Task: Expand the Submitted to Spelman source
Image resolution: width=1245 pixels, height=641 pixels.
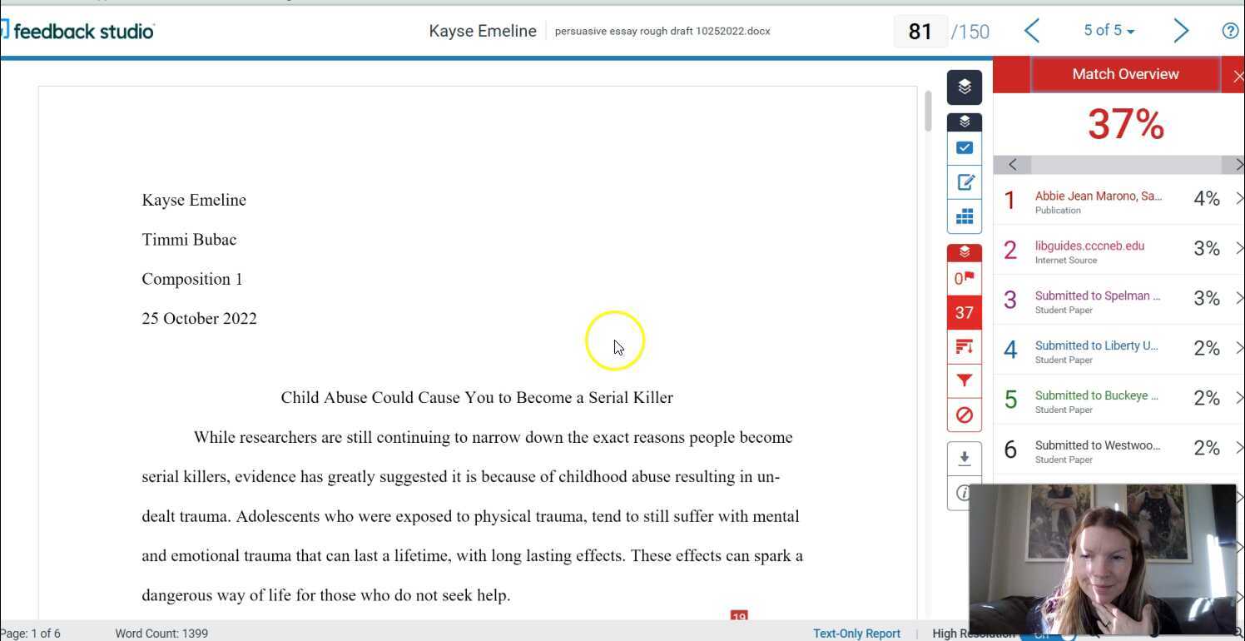Action: tap(1239, 298)
